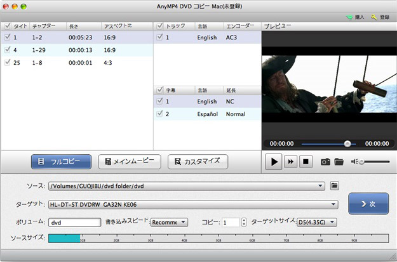Uncheck English subtitle 1 checkbox
Viewport: 397px width, 262px height.
(159, 101)
